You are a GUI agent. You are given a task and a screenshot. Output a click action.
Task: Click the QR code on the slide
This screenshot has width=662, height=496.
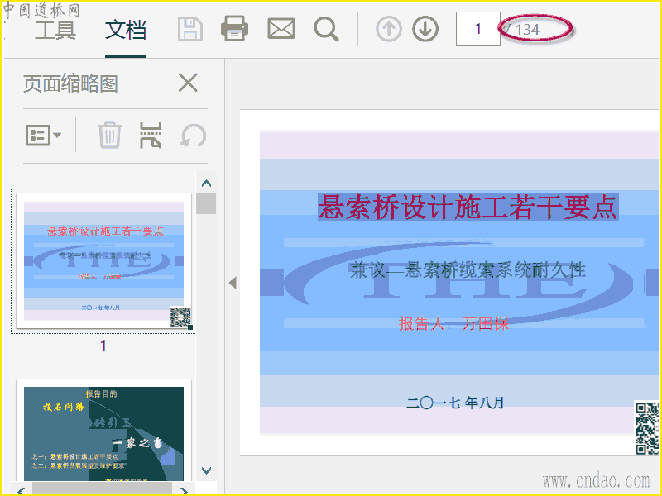647,428
